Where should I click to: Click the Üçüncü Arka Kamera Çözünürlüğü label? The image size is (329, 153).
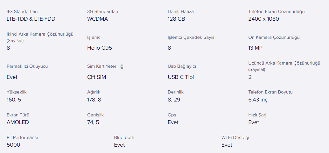[x=284, y=66]
